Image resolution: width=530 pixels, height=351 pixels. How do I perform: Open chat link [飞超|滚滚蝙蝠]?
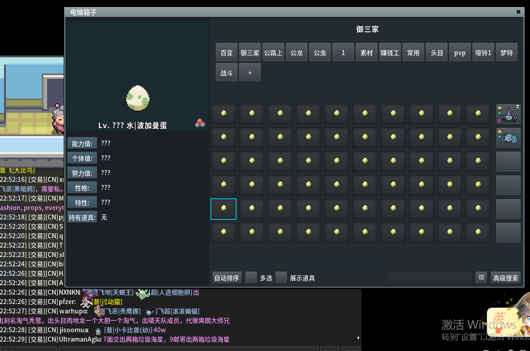click(177, 311)
